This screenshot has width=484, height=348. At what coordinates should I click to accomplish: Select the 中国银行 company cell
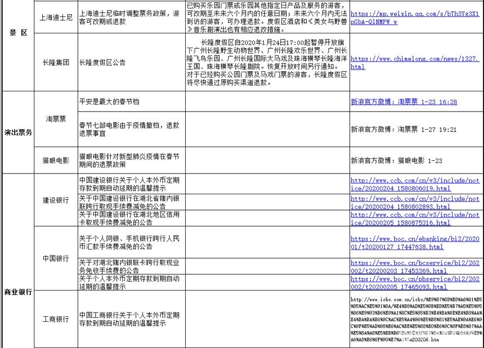(x=56, y=258)
